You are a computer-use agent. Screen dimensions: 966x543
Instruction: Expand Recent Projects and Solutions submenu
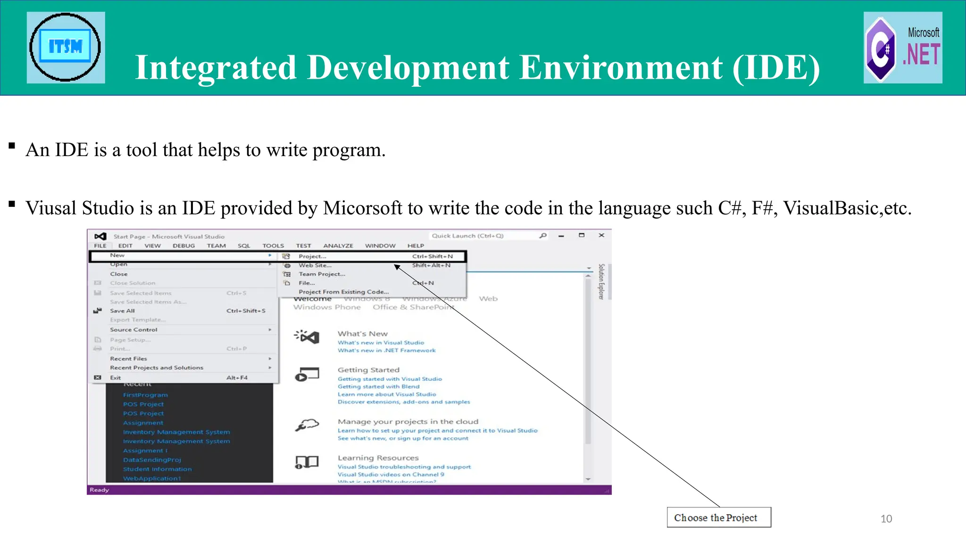[x=270, y=368]
